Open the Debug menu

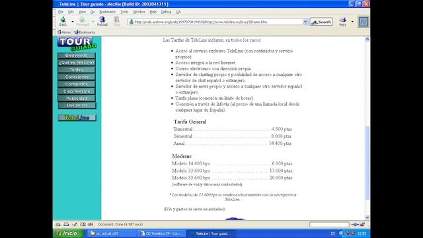[166, 12]
